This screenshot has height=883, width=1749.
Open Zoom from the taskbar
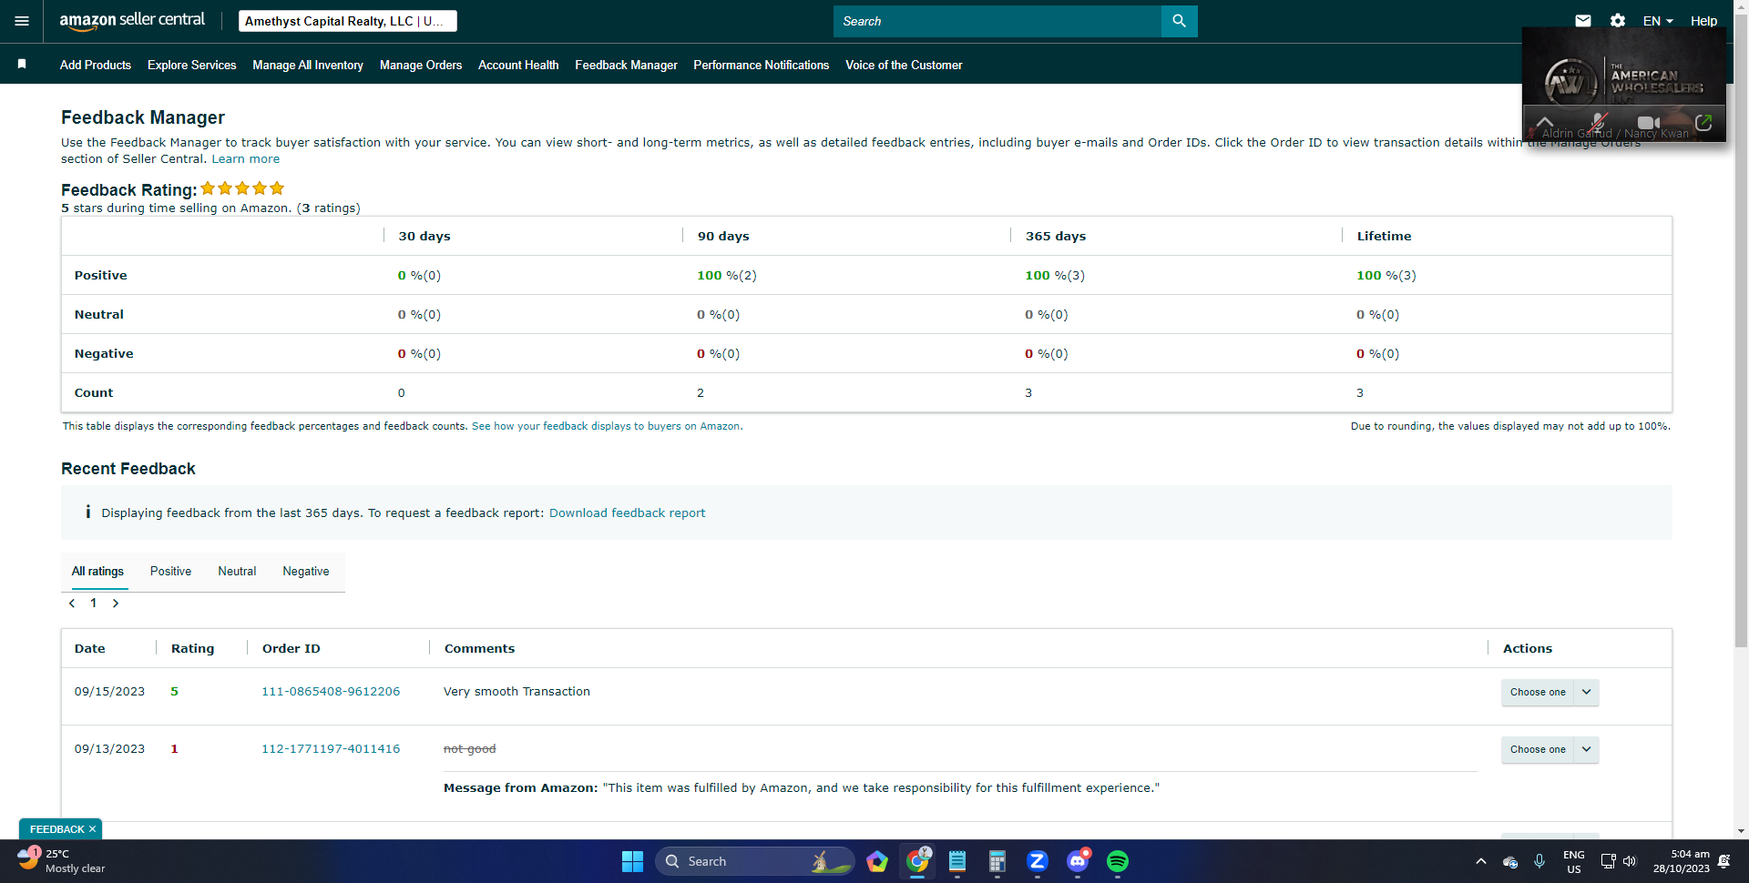(1038, 861)
